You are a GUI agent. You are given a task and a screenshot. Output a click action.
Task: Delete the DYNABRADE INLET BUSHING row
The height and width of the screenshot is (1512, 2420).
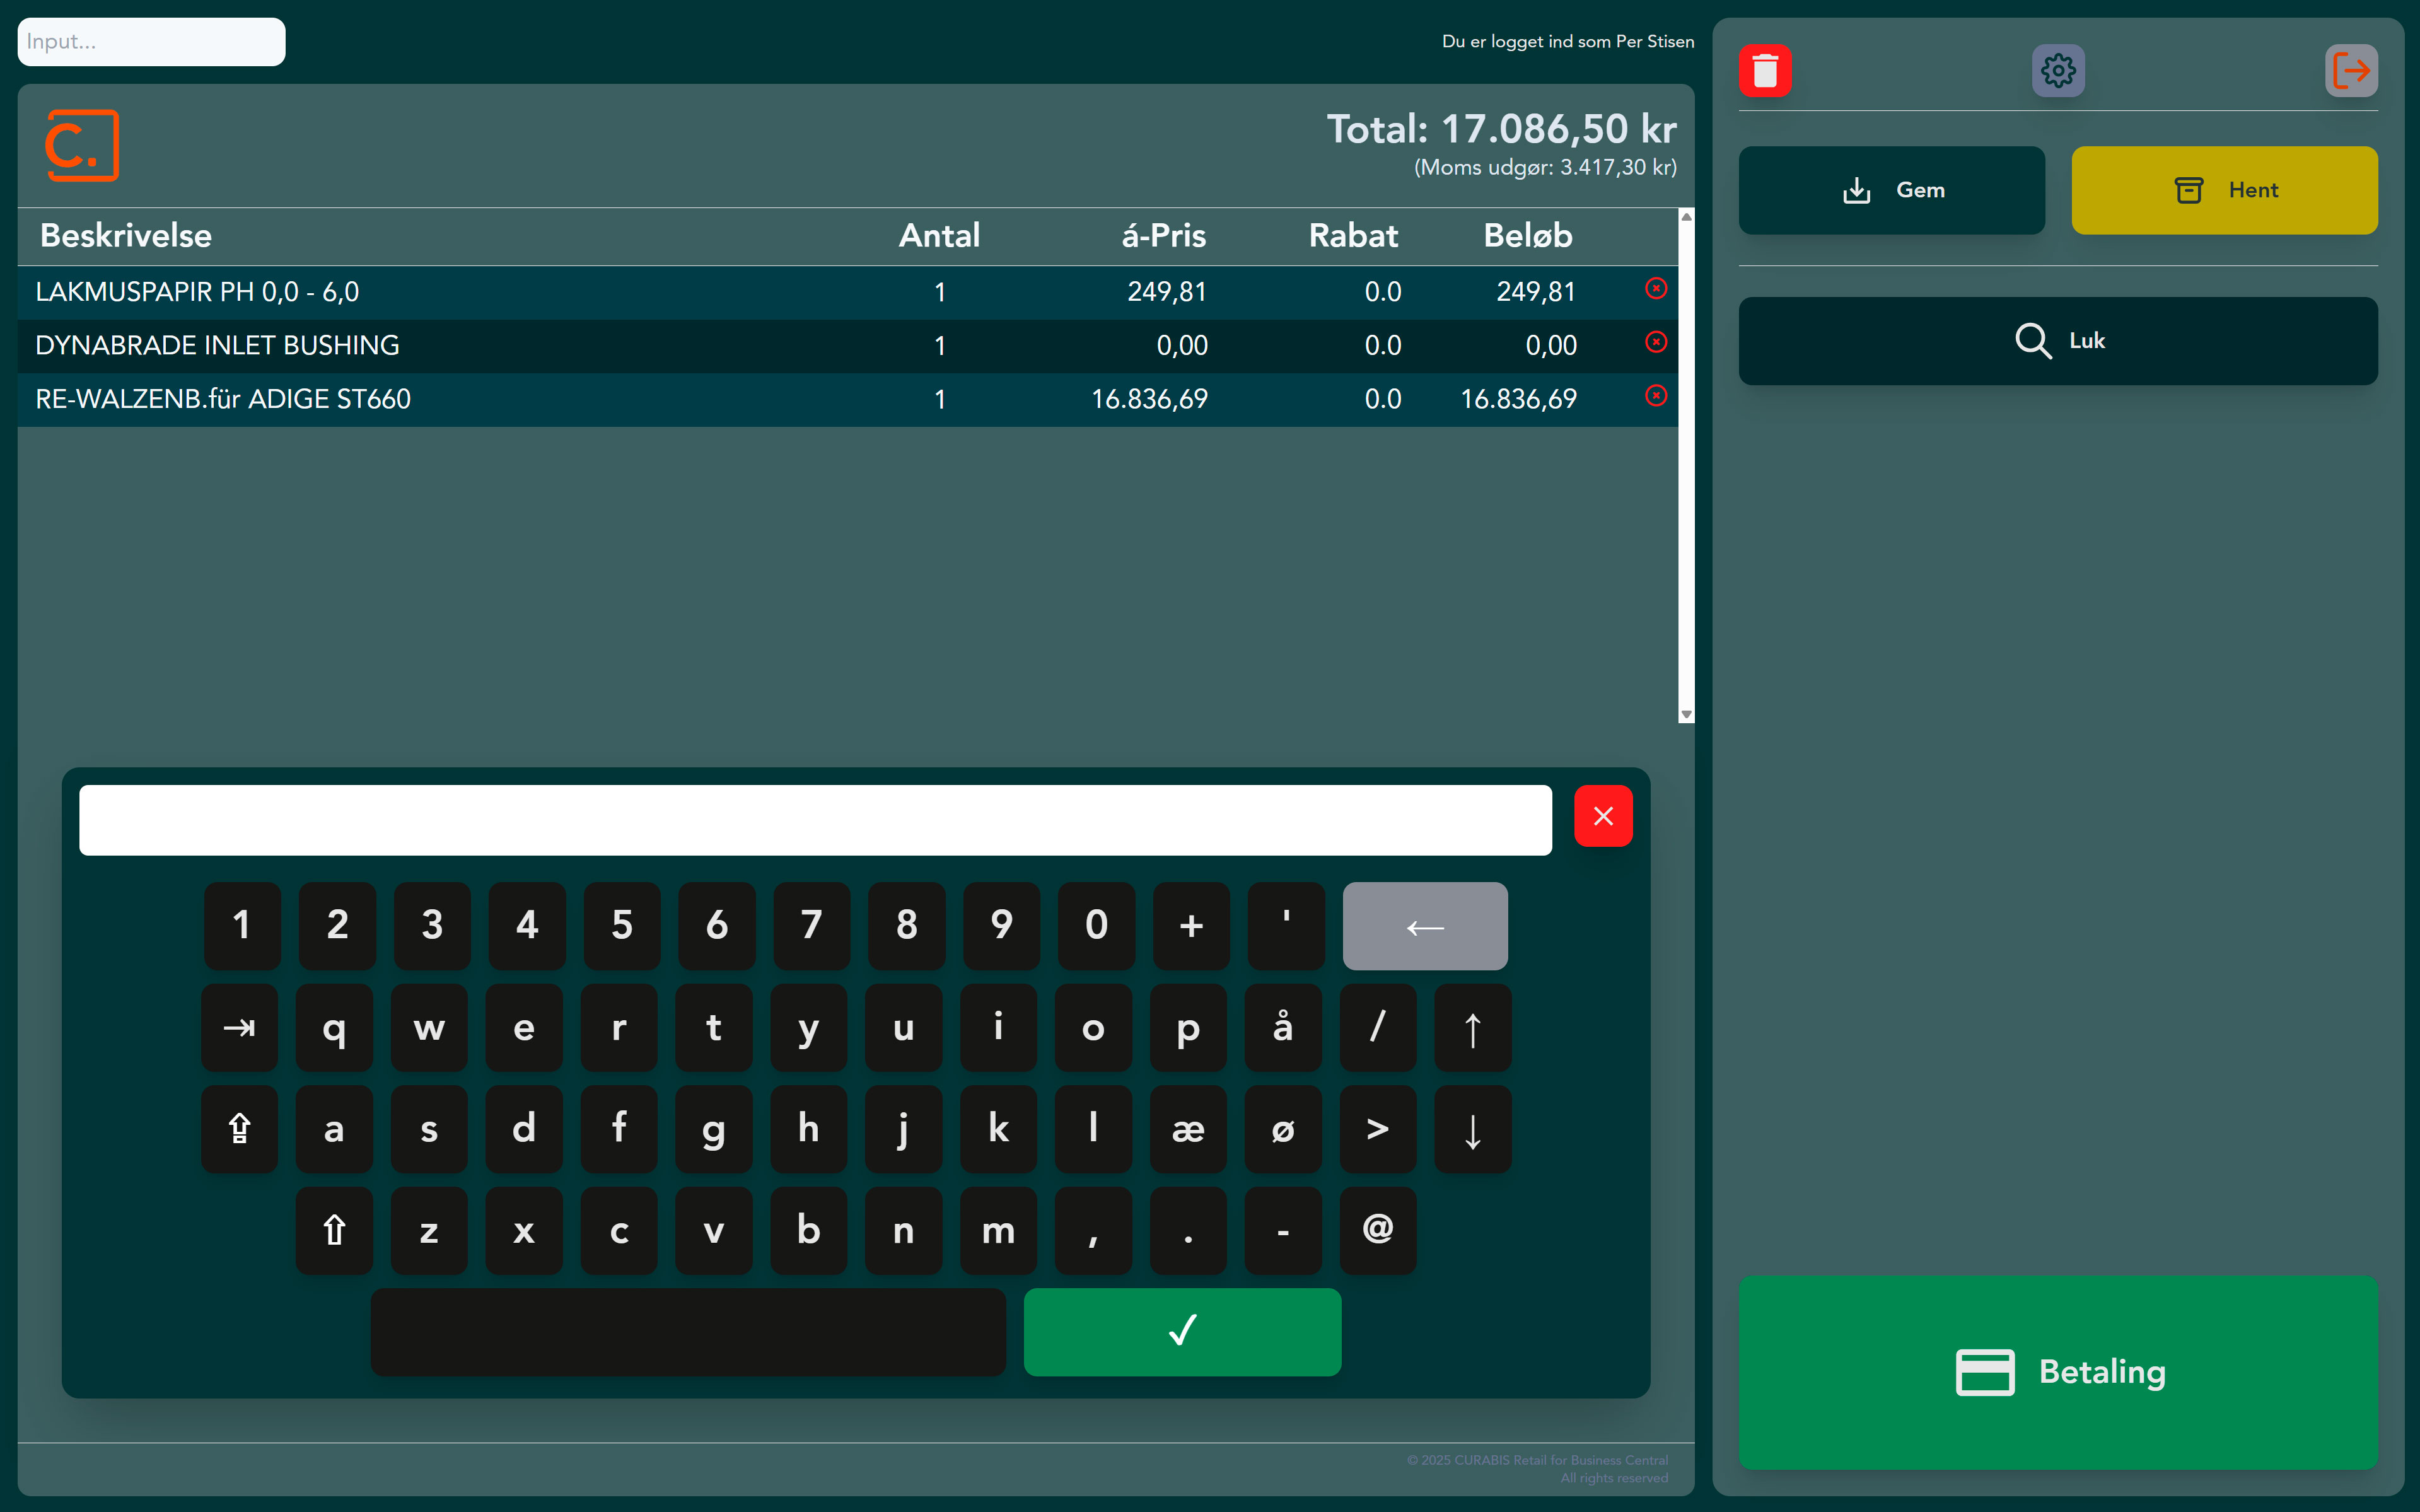pyautogui.click(x=1656, y=343)
